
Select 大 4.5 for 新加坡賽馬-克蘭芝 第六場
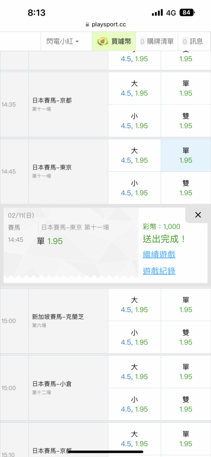[x=134, y=304]
